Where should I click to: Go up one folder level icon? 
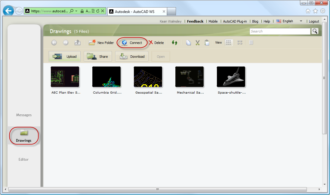tap(78, 43)
